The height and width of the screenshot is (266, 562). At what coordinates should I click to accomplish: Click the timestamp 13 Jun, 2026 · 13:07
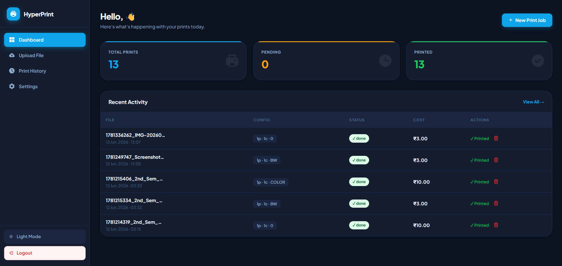coord(123,142)
